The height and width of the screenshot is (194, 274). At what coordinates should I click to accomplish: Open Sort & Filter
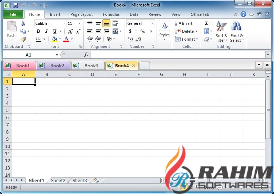pyautogui.click(x=222, y=32)
